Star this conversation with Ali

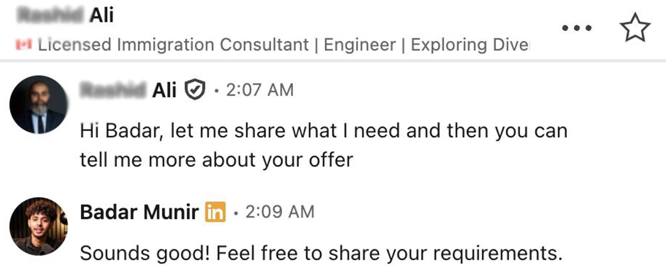tap(635, 28)
